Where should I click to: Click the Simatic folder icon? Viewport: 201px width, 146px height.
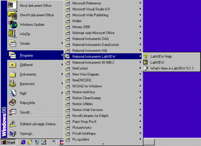(x=13, y=43)
